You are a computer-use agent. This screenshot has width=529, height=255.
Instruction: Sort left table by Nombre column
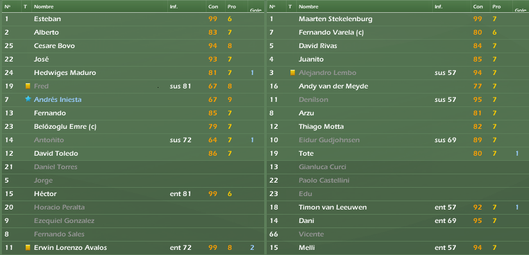click(44, 7)
